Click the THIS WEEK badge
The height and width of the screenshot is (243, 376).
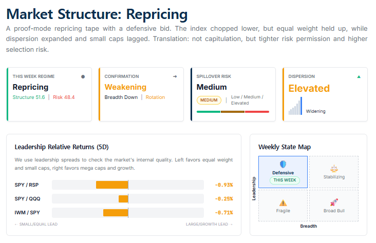click(x=283, y=180)
